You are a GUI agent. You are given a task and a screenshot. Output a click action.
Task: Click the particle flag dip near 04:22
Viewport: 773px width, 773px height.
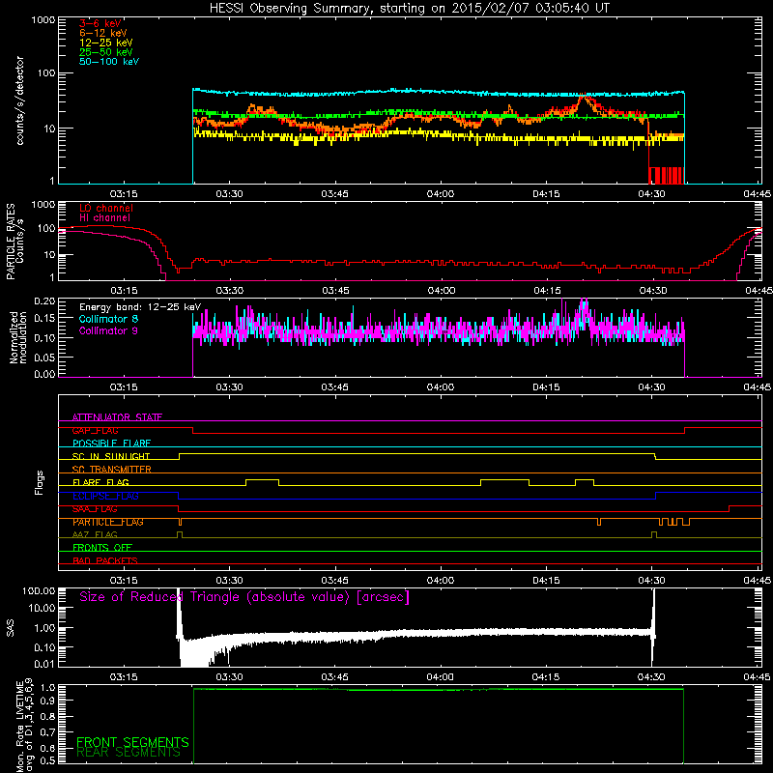[599, 522]
